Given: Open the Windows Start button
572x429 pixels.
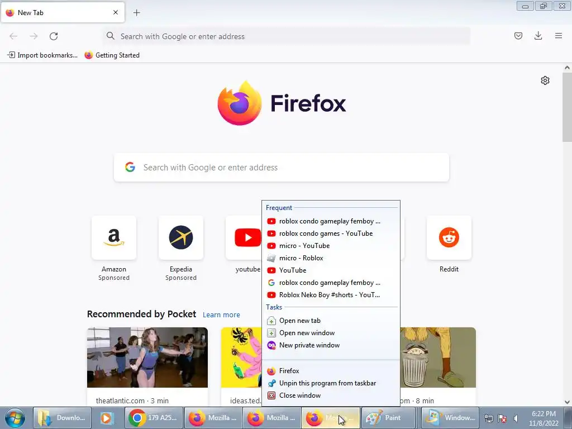Looking at the screenshot, I should pyautogui.click(x=15, y=418).
